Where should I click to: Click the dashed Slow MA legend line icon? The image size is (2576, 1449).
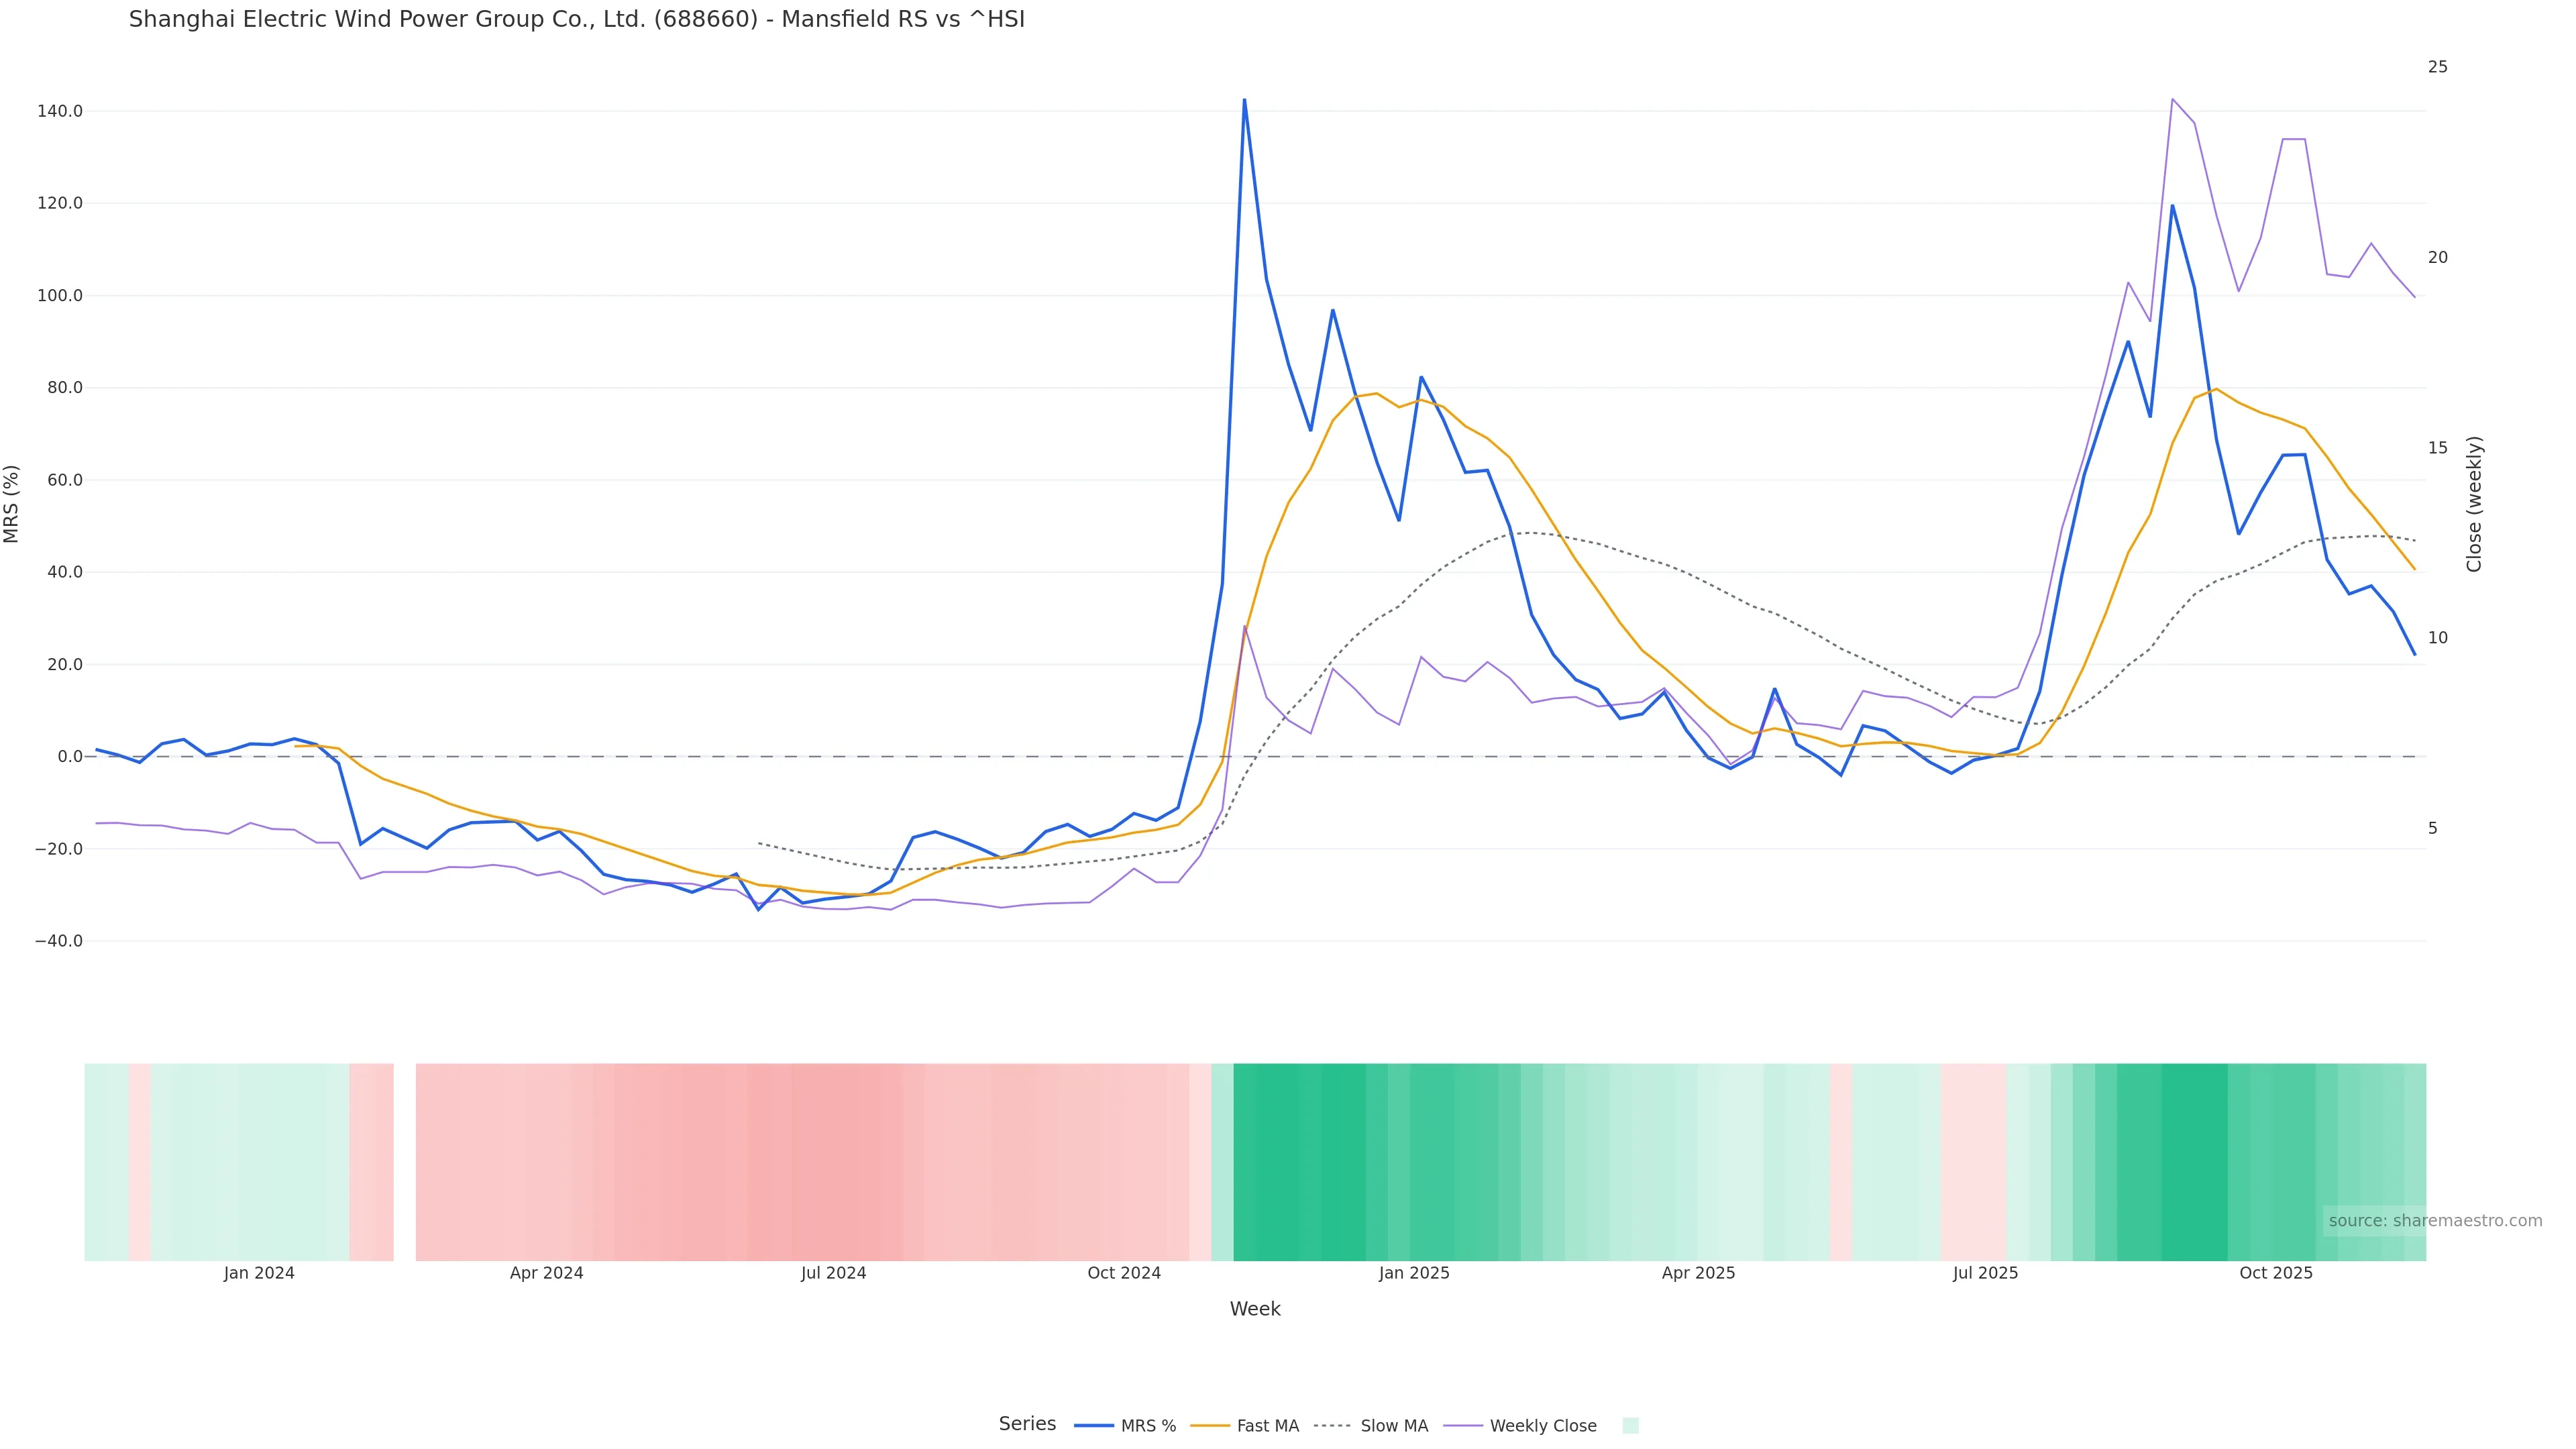coord(1332,1426)
